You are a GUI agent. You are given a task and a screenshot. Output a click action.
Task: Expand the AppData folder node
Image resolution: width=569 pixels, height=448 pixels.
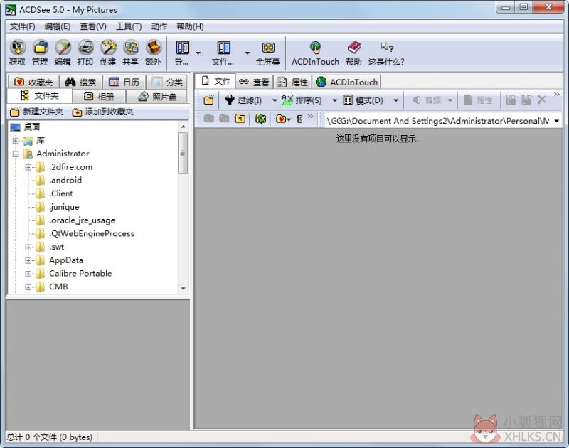[28, 260]
